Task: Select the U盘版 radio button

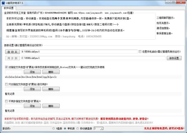Action: (x=54, y=128)
